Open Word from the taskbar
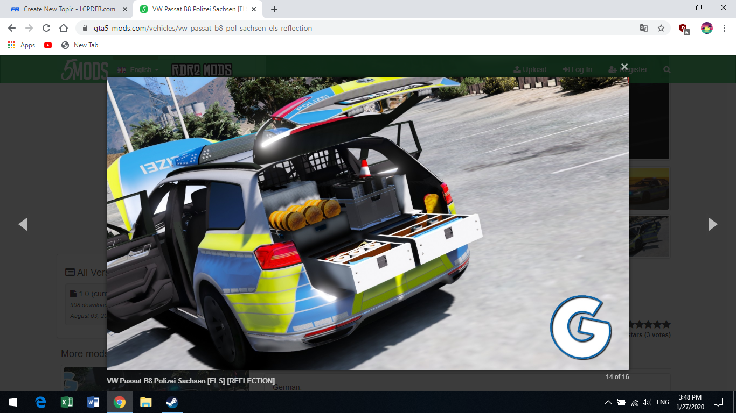This screenshot has width=736, height=413. (93, 402)
